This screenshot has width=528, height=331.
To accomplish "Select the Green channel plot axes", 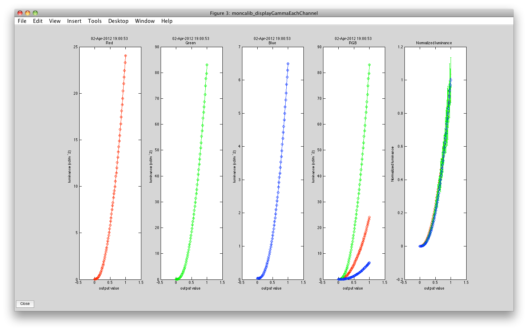I will point(191,163).
